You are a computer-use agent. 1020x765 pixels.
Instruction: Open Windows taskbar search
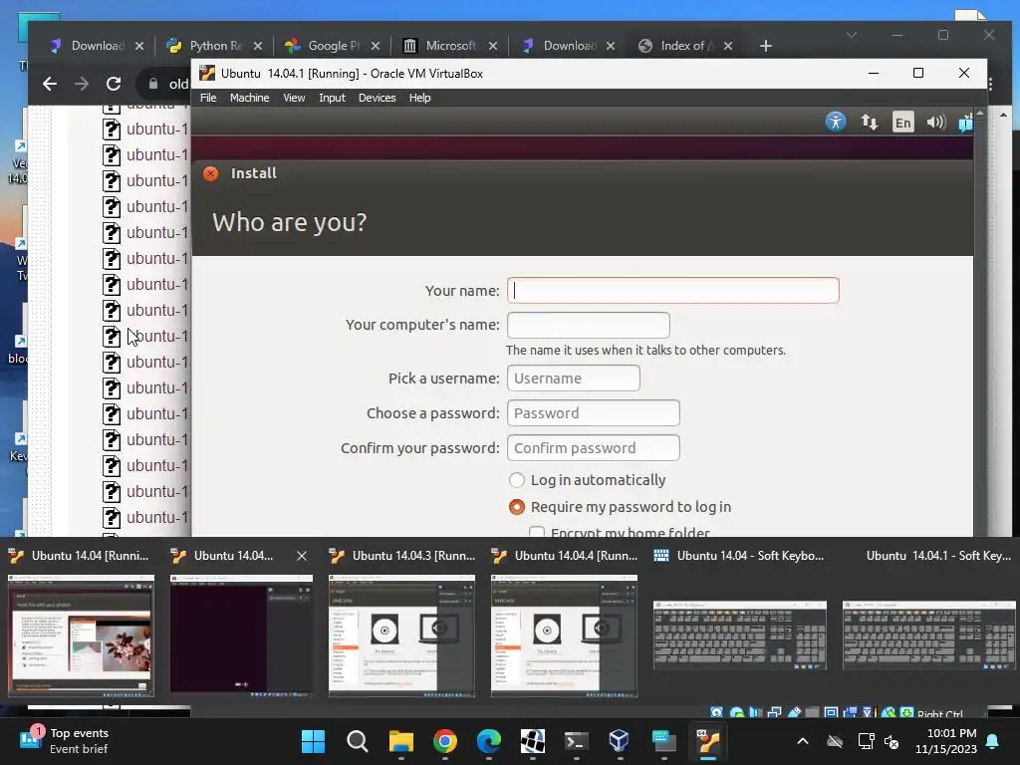point(358,741)
